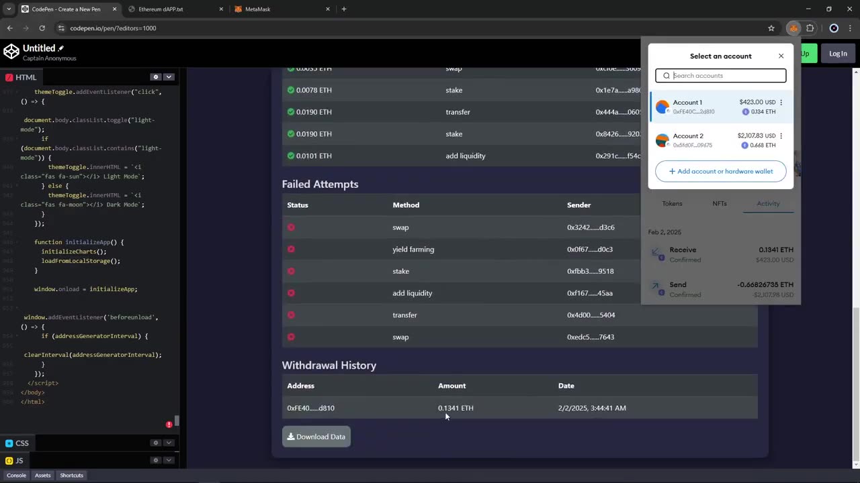
Task: Click the search icon in Search accounts
Action: (x=666, y=76)
